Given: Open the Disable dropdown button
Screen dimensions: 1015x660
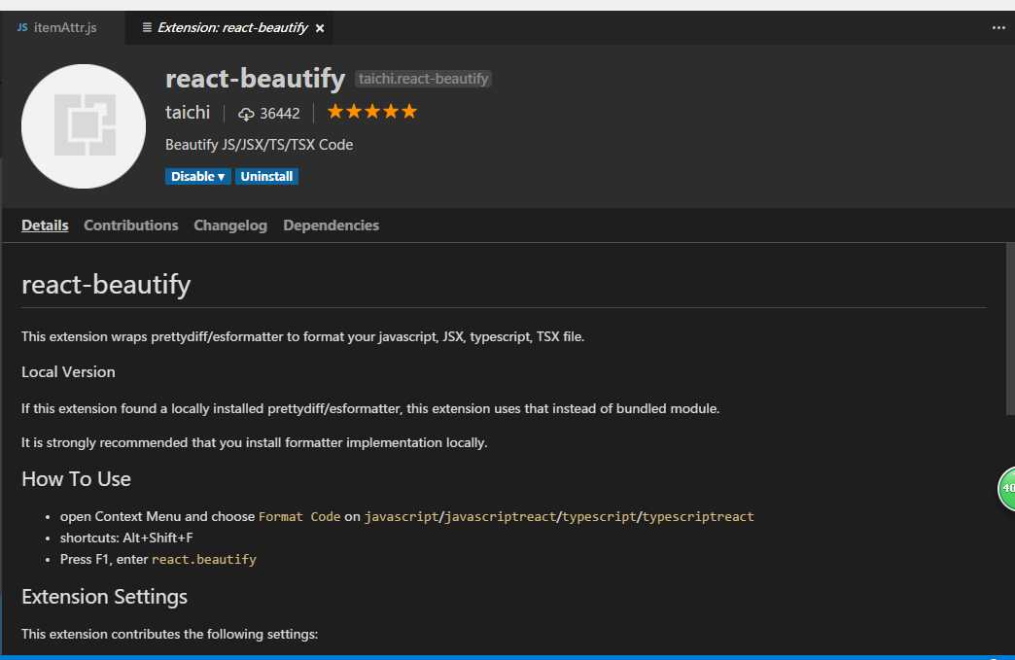Looking at the screenshot, I should point(198,177).
